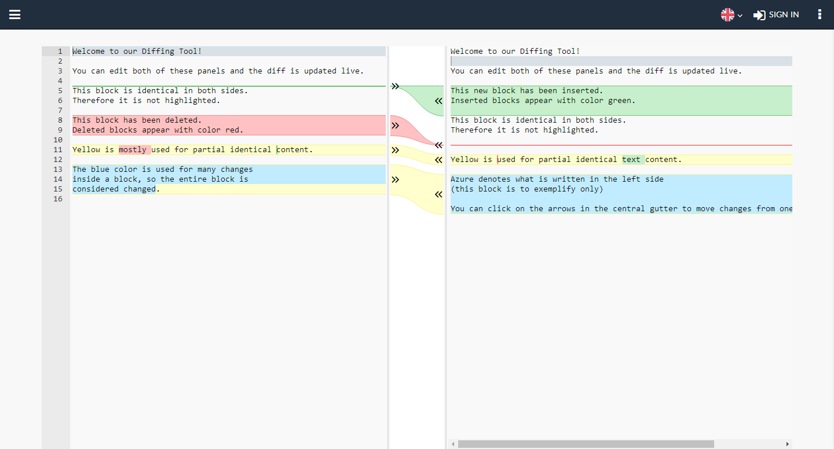Click the SIGN IN link
This screenshot has height=449, width=834.
776,15
